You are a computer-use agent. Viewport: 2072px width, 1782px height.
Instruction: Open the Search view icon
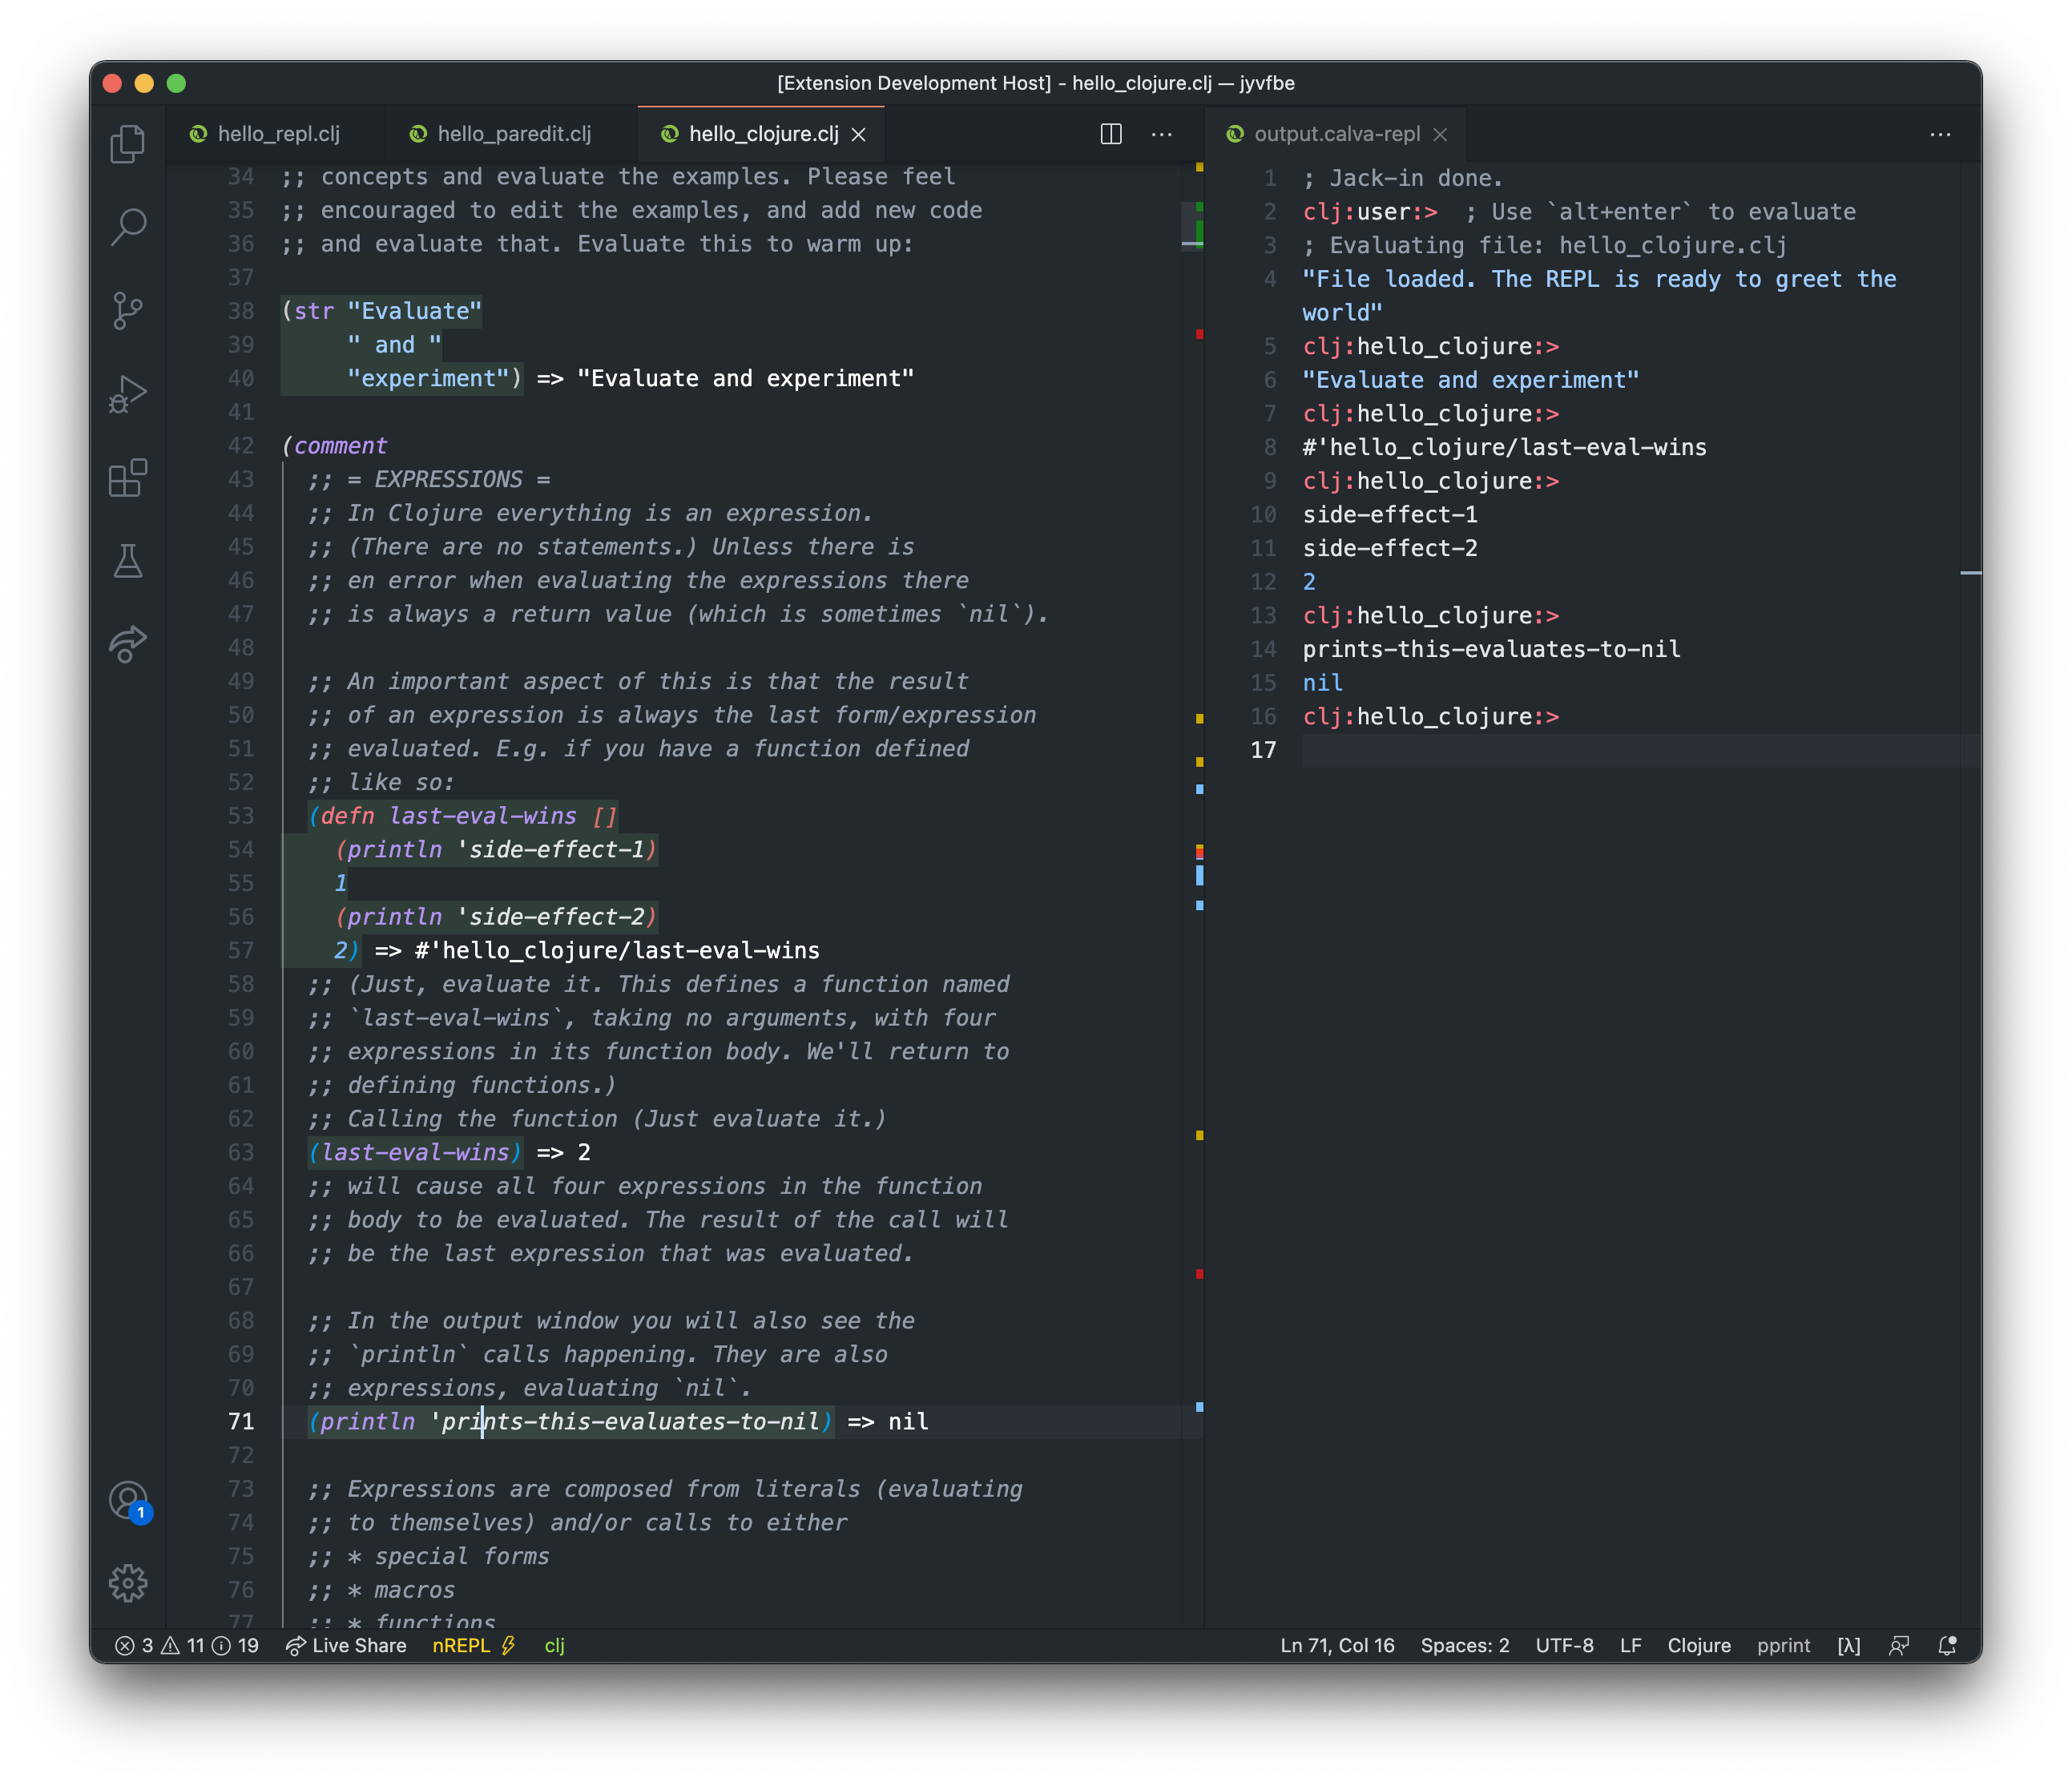pos(128,227)
